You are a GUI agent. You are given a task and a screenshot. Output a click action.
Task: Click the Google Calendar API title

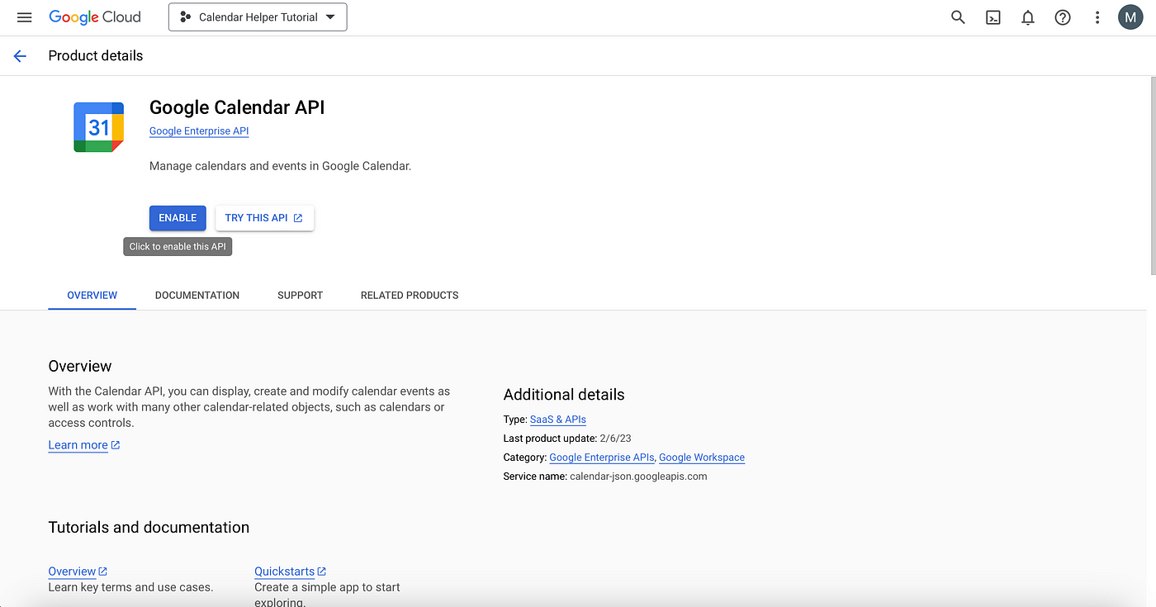point(237,107)
